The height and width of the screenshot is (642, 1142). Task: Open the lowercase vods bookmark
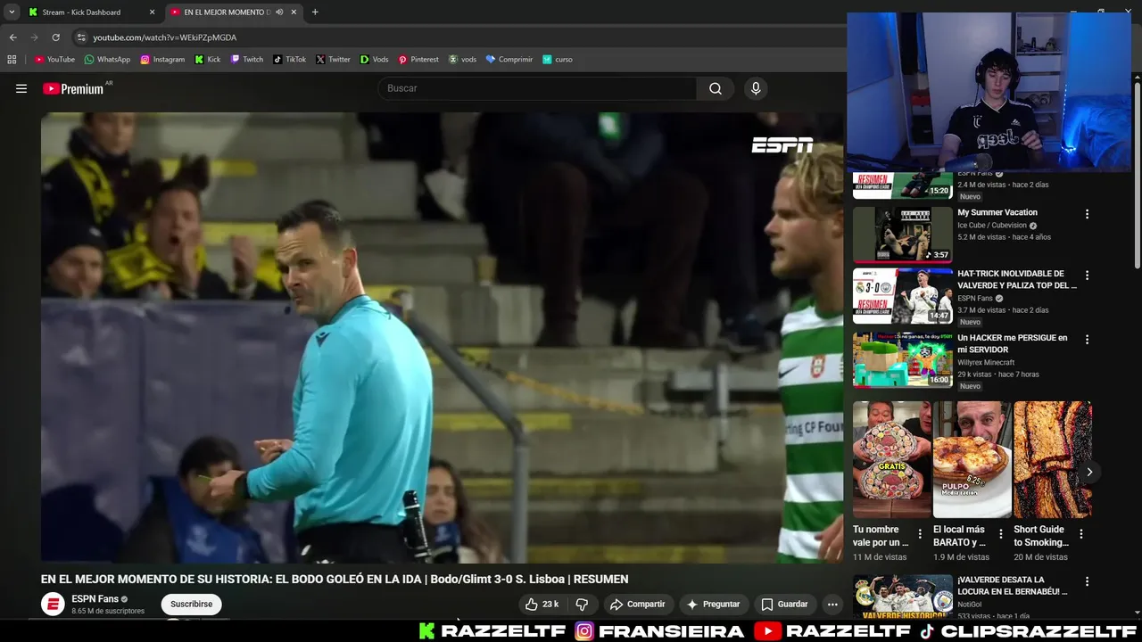point(462,60)
